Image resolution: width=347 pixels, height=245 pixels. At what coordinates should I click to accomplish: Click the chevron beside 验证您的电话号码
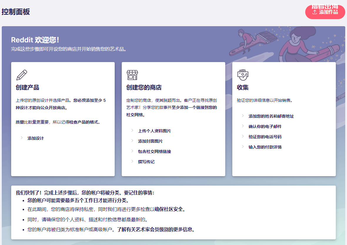[x=243, y=136]
